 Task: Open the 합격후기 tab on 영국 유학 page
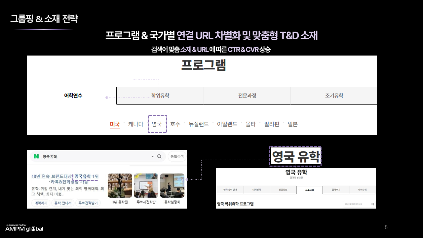coord(336,190)
